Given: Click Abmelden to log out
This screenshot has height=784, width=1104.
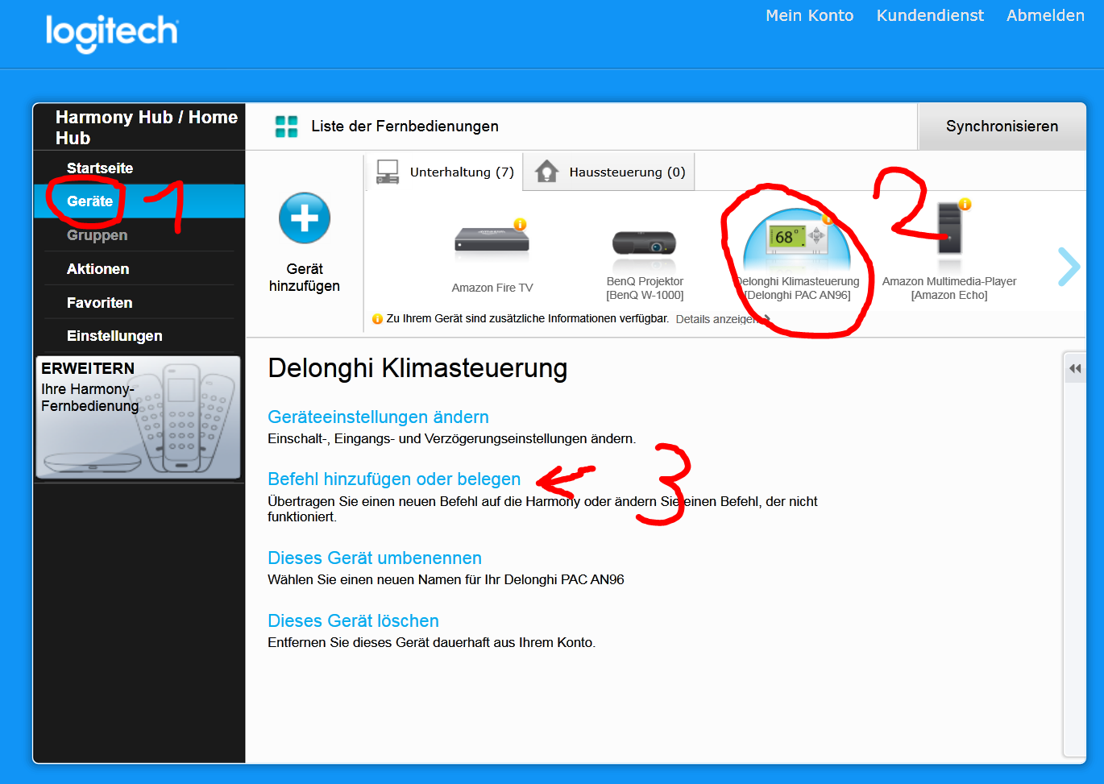Looking at the screenshot, I should 1045,15.
